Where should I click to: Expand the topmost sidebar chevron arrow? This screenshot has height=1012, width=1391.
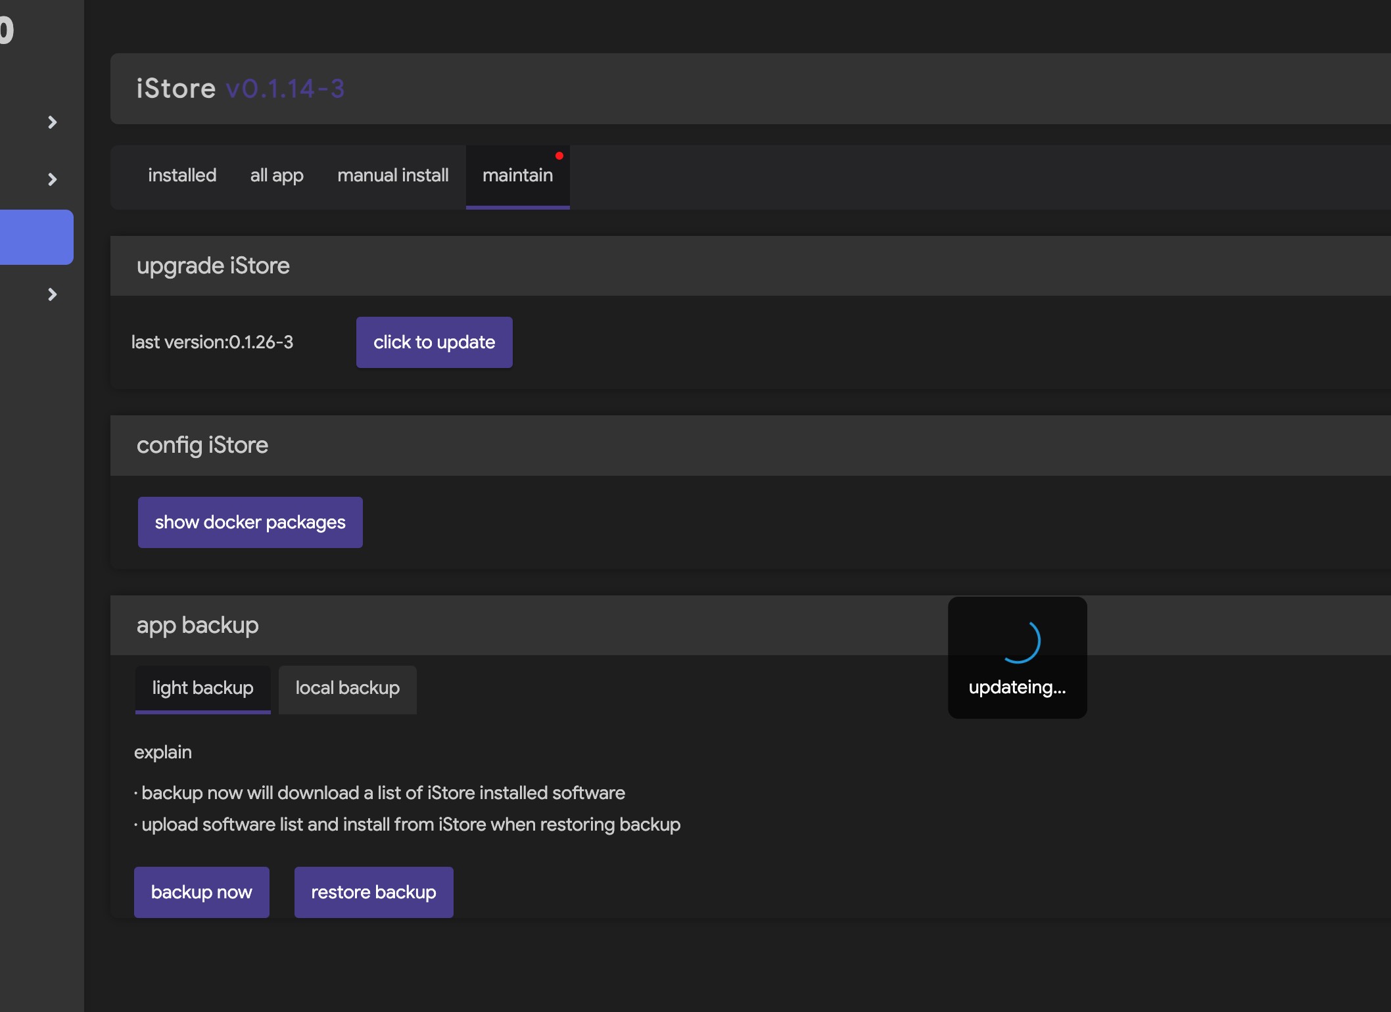point(53,122)
